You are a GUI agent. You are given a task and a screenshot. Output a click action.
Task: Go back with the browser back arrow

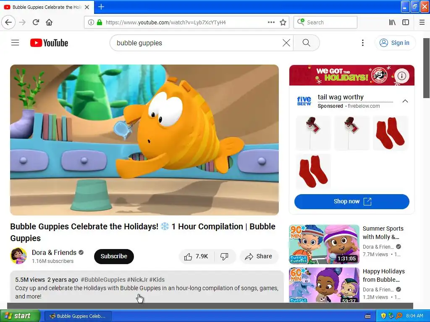[8, 22]
